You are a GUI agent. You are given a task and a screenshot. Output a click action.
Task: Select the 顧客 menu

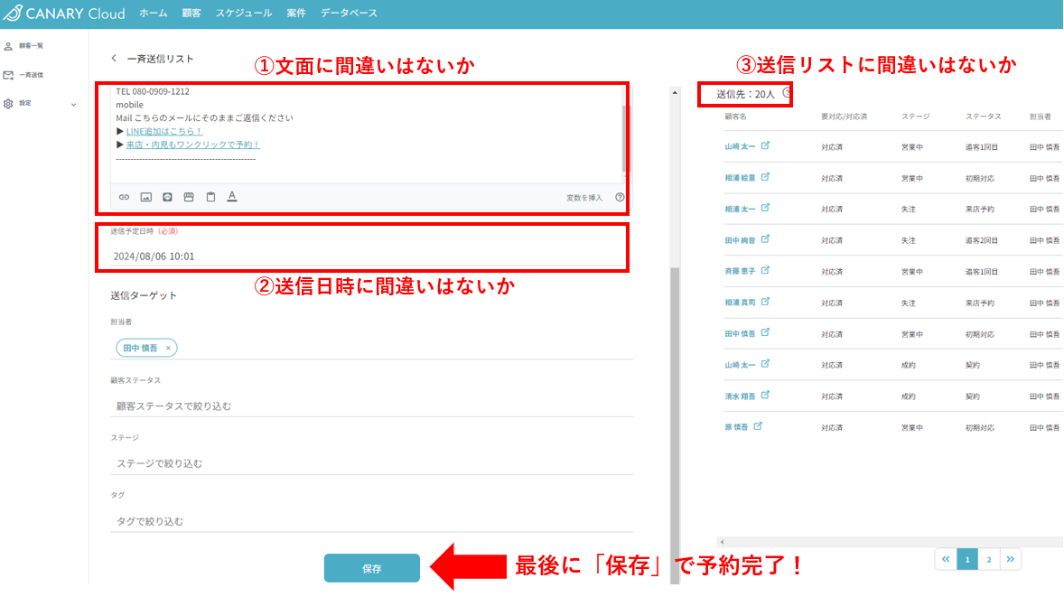[x=191, y=13]
